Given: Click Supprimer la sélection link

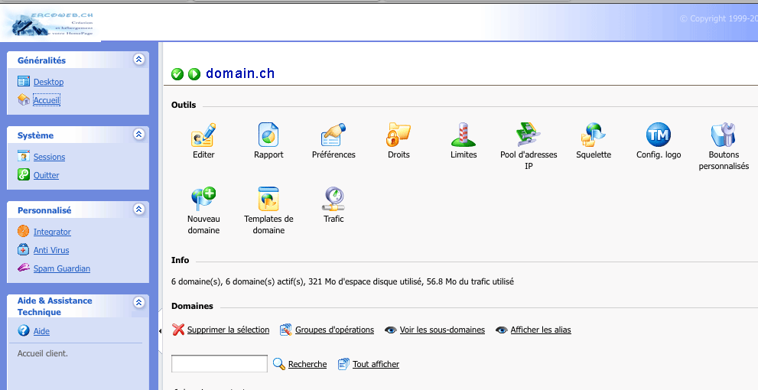Looking at the screenshot, I should pos(228,330).
